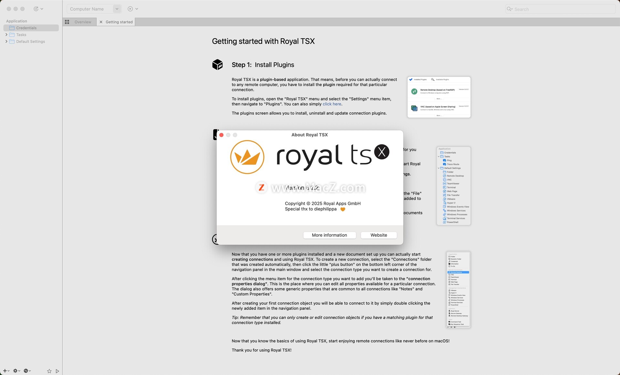Image resolution: width=620 pixels, height=375 pixels.
Task: Click into the Computer Name field
Action: [90, 9]
